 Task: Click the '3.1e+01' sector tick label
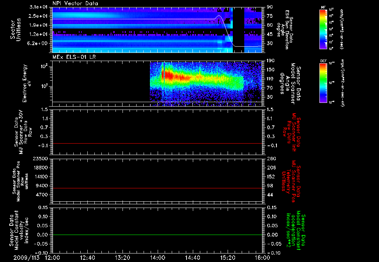[38, 7]
